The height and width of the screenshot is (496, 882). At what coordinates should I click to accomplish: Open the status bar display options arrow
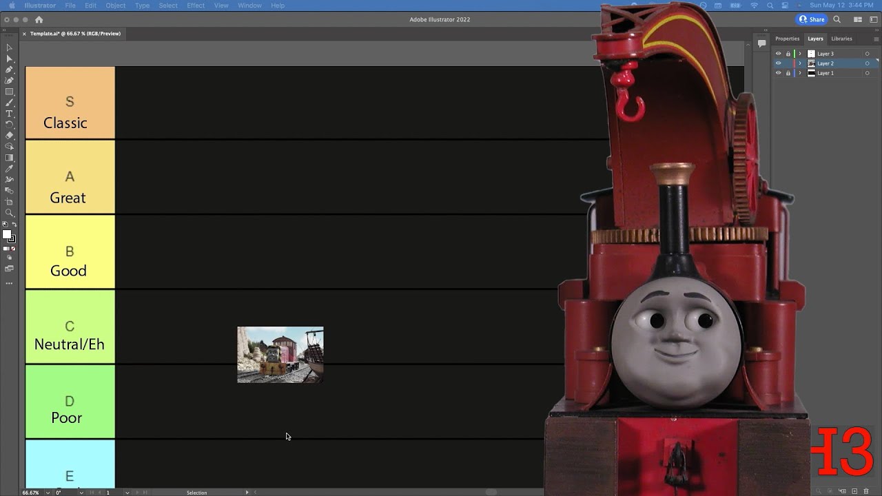[247, 493]
